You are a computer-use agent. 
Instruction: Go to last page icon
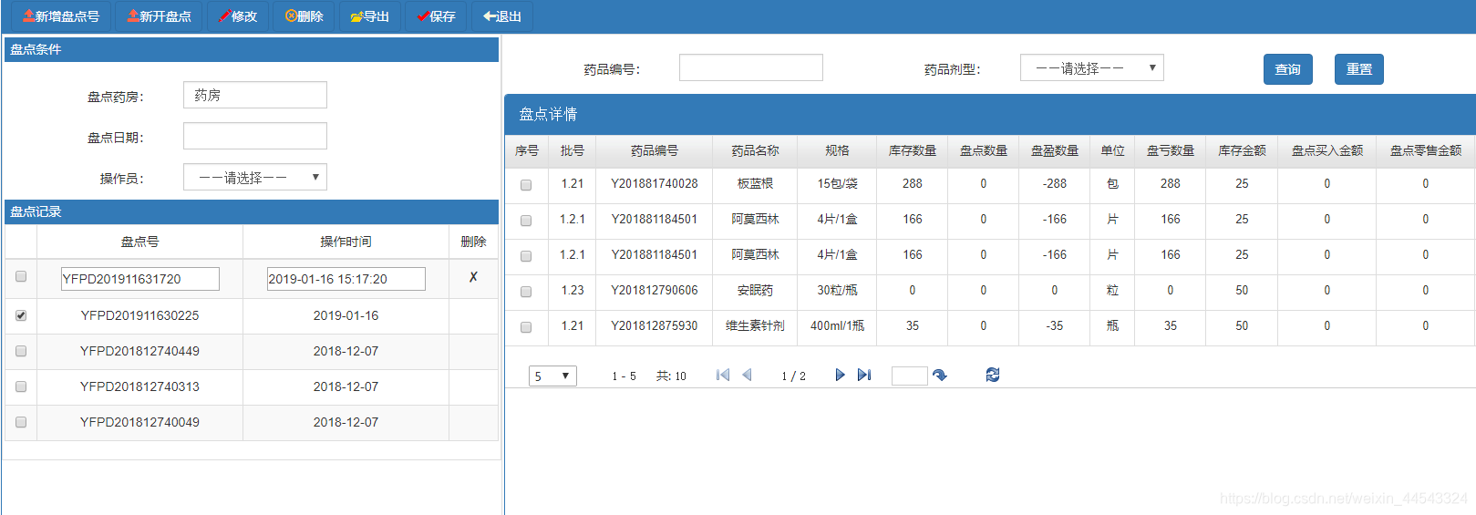click(864, 375)
